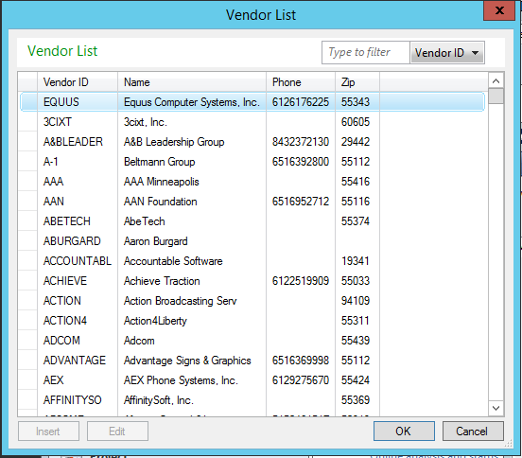Click name Beltmann Group
Image resolution: width=522 pixels, height=458 pixels.
[159, 162]
